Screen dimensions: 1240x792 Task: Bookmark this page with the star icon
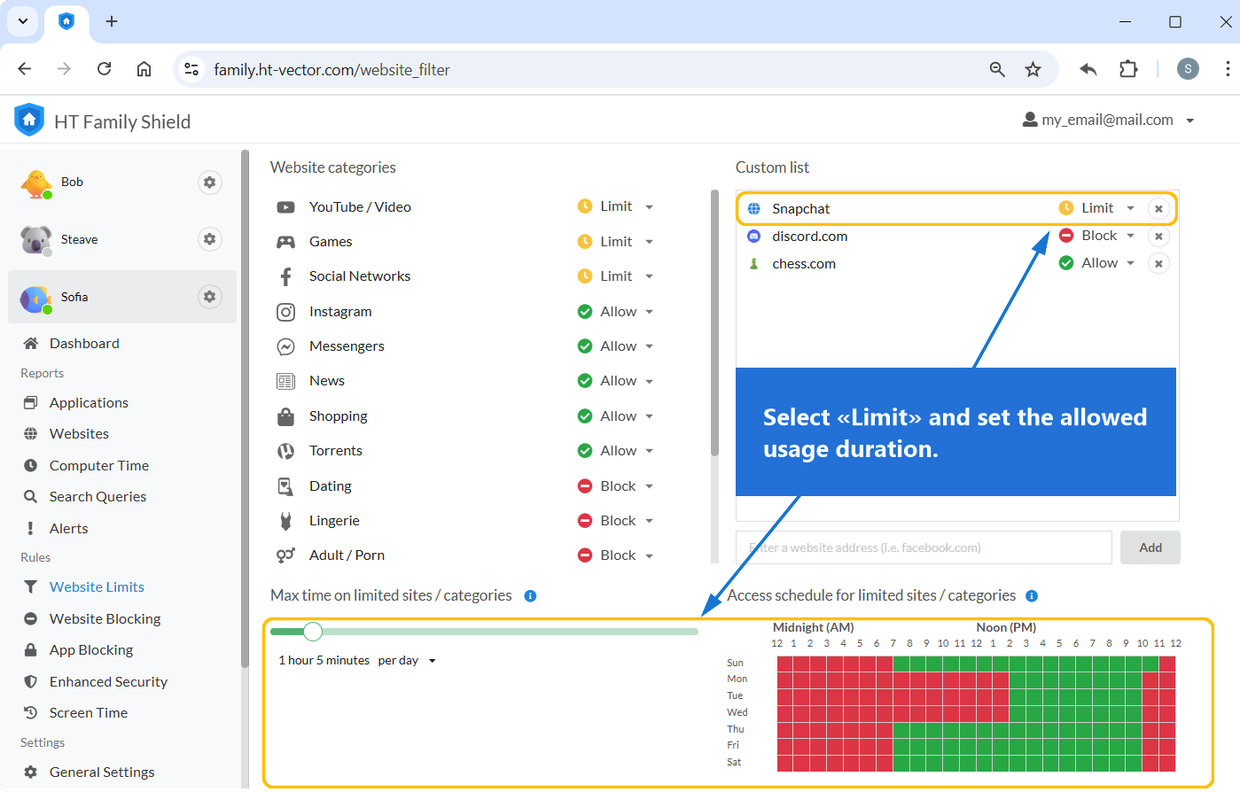[x=1033, y=69]
